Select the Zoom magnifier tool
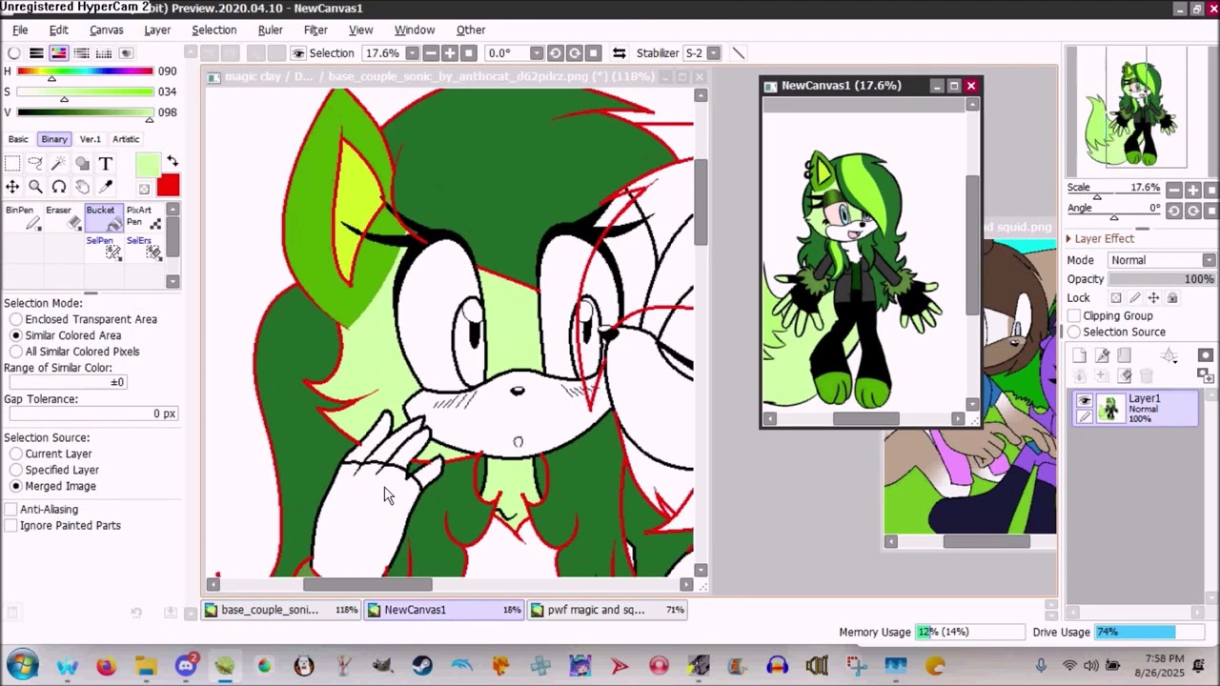This screenshot has height=686, width=1220. [35, 187]
